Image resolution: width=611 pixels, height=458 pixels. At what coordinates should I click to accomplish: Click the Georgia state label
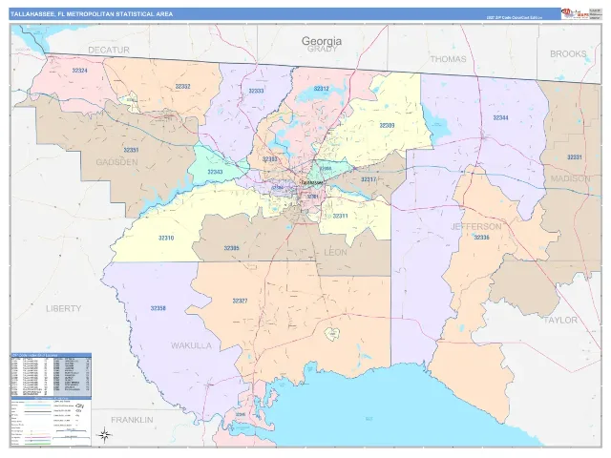322,40
